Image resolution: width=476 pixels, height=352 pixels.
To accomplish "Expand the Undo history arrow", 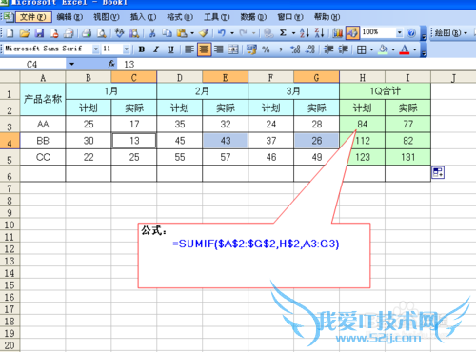I will 232,33.
